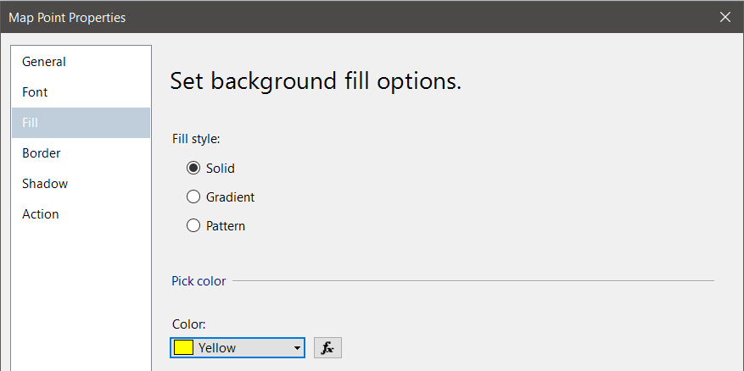Pick the Pattern fill style option
The width and height of the screenshot is (744, 371).
click(x=193, y=226)
